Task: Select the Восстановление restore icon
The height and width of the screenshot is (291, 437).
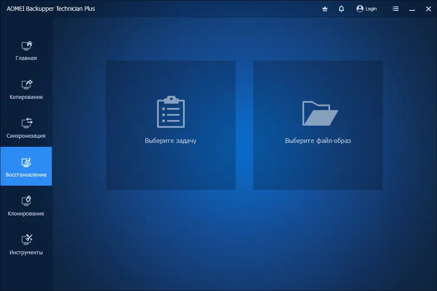Action: tap(26, 162)
